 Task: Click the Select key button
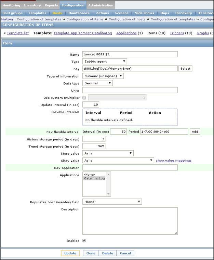tap(185, 68)
